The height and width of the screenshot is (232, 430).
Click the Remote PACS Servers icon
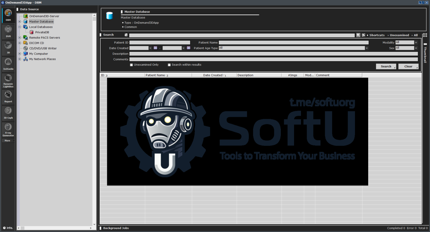point(25,38)
